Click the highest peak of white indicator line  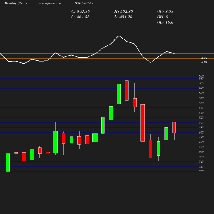[119, 36]
